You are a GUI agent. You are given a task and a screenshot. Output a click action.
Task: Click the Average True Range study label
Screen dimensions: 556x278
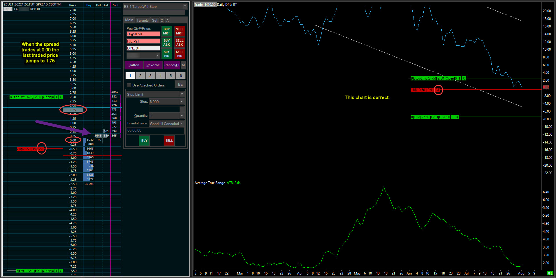tap(210, 183)
